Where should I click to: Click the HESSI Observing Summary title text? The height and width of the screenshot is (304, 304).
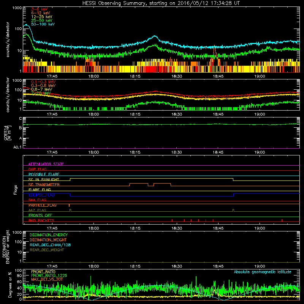point(161,3)
